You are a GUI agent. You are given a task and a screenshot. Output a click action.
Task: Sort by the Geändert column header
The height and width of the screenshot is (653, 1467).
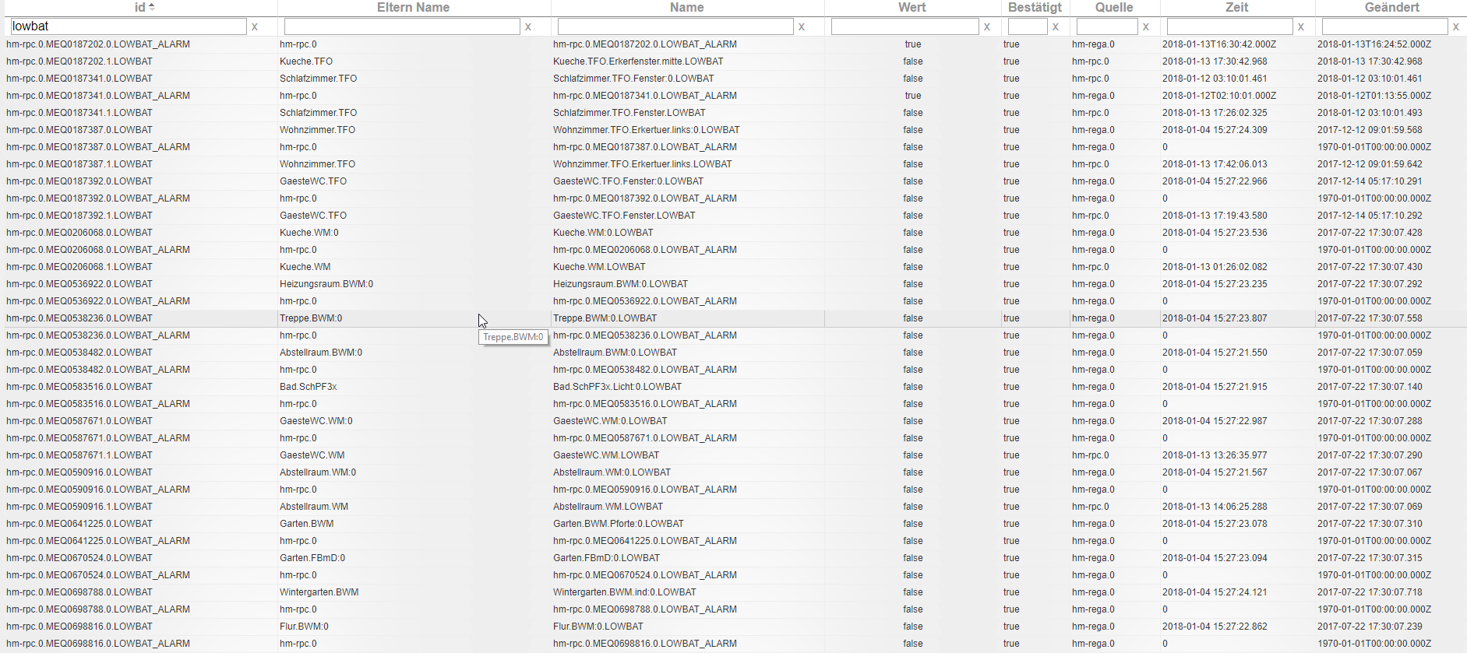pos(1391,7)
